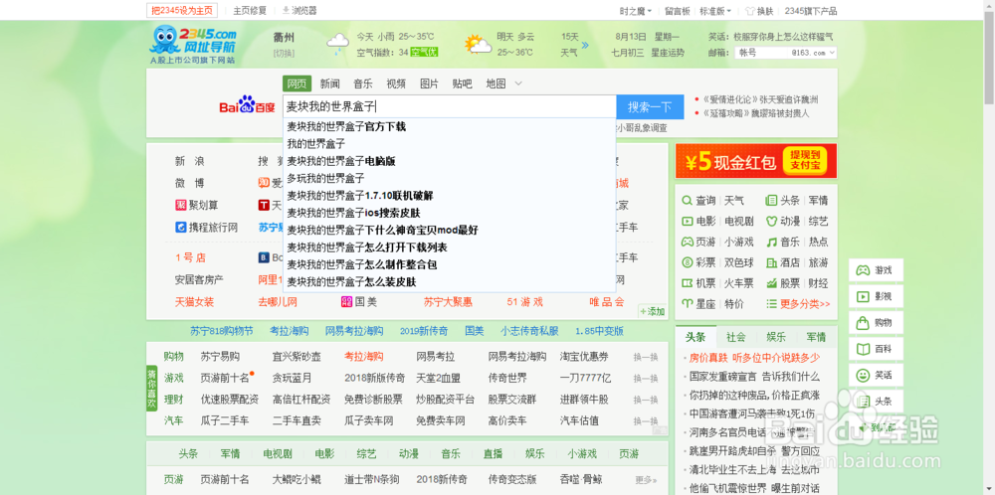The image size is (995, 495).
Task: Open the 苏宁818购物节 link
Action: pyautogui.click(x=222, y=330)
